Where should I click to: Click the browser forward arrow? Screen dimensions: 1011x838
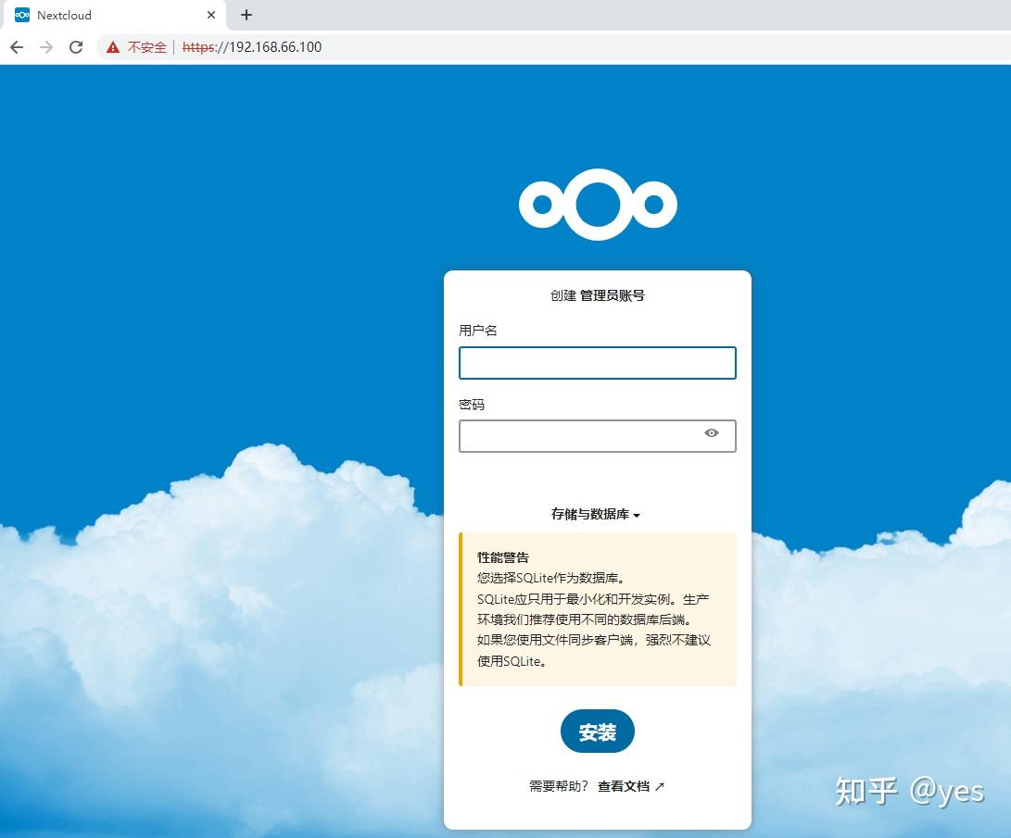45,47
